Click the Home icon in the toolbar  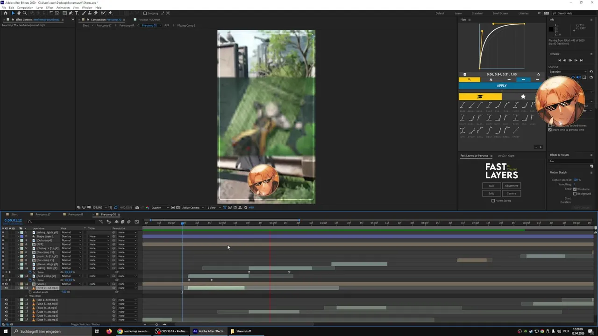tap(6, 13)
